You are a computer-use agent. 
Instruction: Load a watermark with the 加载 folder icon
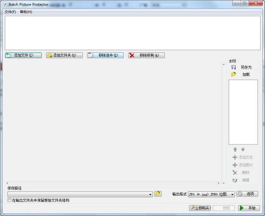(234, 74)
